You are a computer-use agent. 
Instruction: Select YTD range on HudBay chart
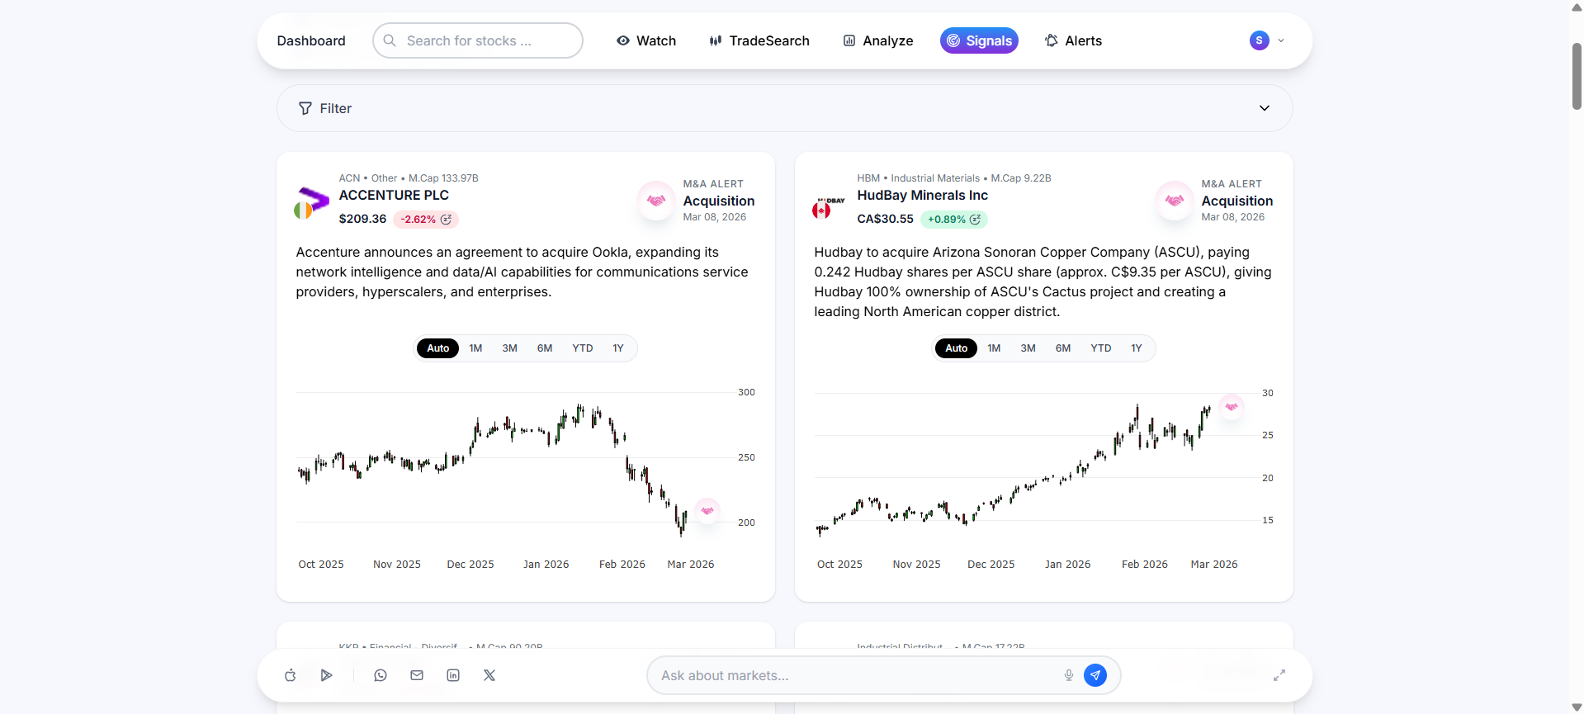[1100, 348]
